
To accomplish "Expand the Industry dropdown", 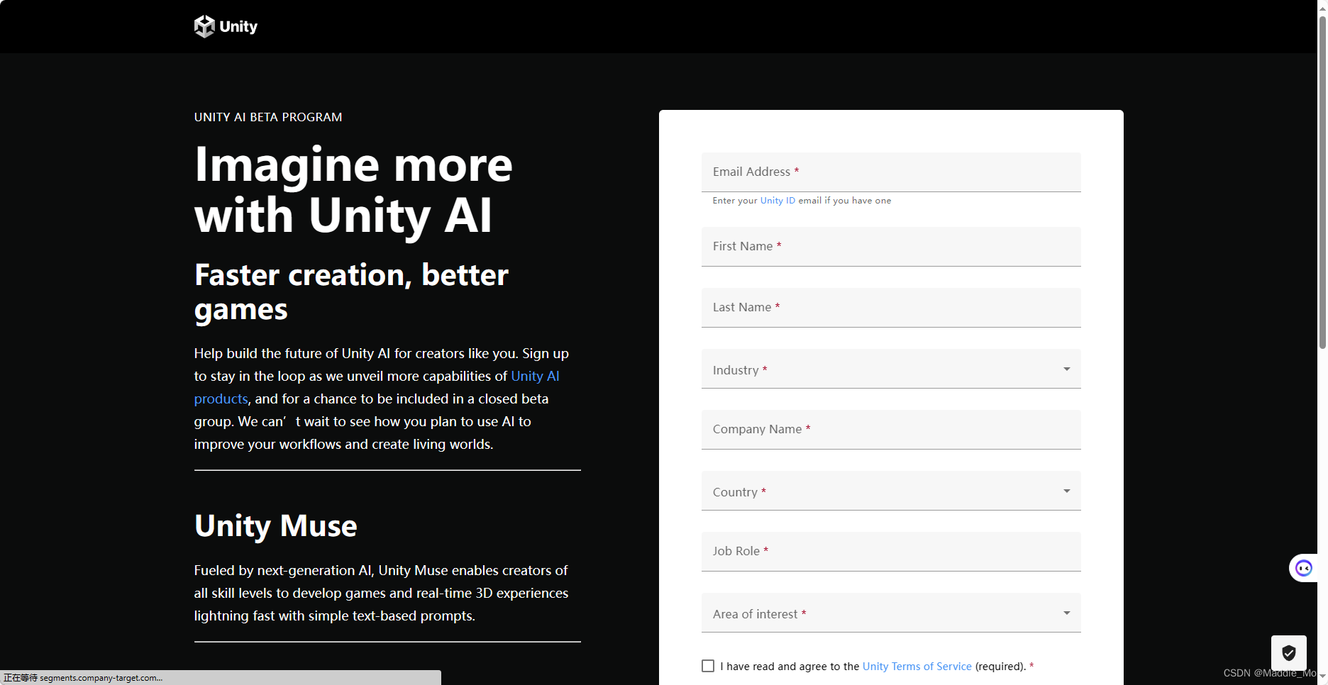I will [891, 369].
